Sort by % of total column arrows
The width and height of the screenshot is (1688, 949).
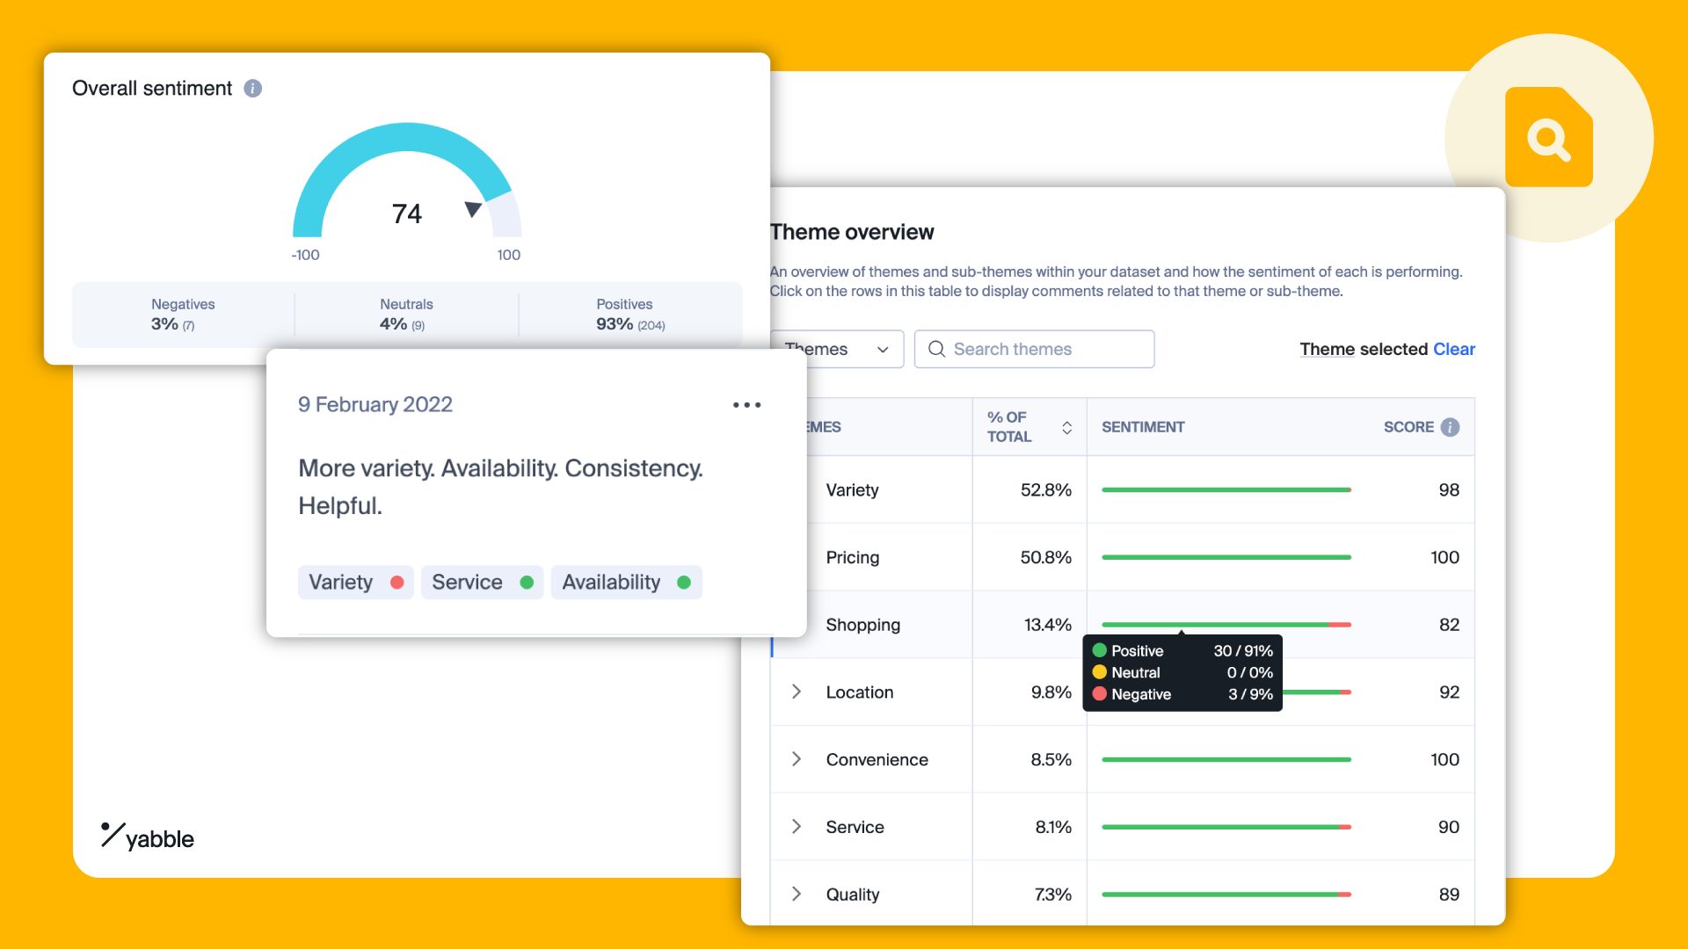pyautogui.click(x=1066, y=427)
